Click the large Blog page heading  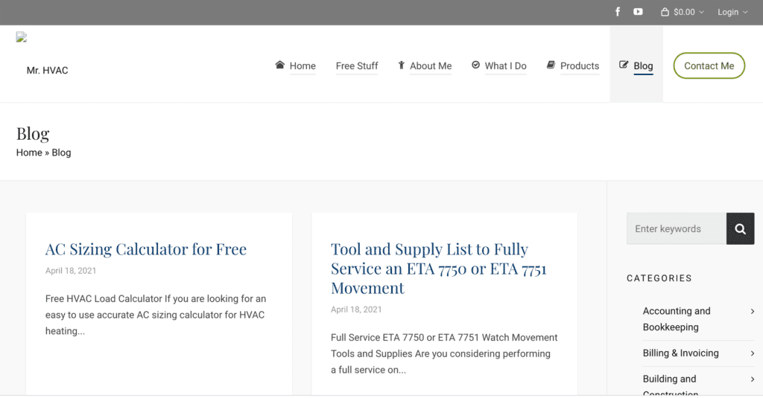[33, 134]
